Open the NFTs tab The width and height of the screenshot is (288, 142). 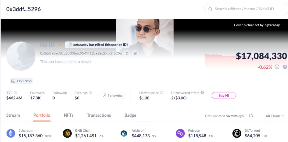pos(69,115)
